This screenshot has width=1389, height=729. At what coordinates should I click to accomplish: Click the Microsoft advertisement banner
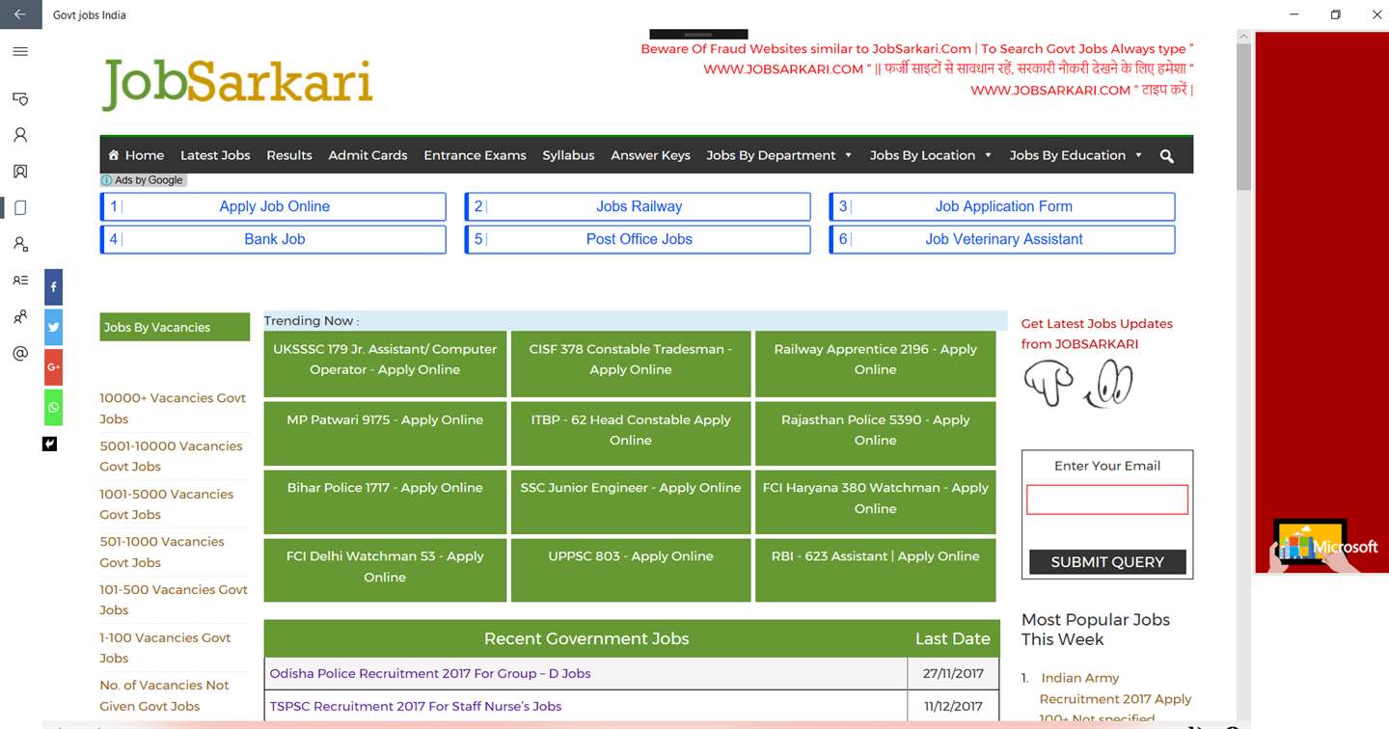pos(1321,302)
